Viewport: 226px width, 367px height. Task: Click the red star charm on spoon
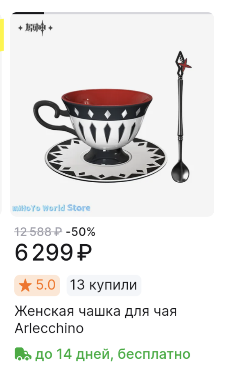coord(185,64)
